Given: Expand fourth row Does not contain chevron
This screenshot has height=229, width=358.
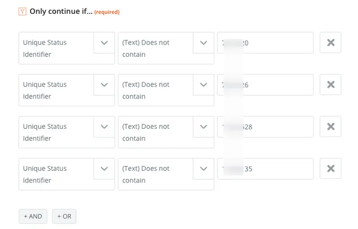Looking at the screenshot, I should 204,169.
